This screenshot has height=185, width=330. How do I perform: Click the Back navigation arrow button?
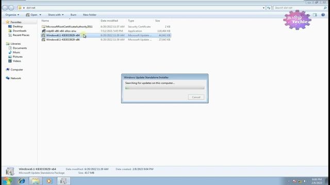point(5,8)
